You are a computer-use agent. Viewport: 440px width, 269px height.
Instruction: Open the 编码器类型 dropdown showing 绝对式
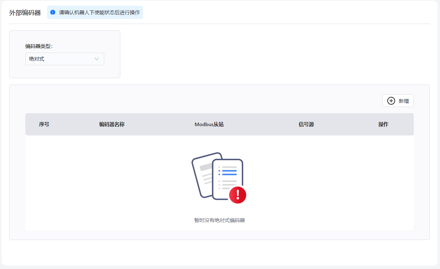[x=64, y=59]
